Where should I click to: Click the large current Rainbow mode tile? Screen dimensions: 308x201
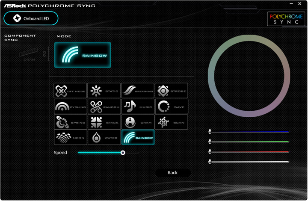pos(83,55)
